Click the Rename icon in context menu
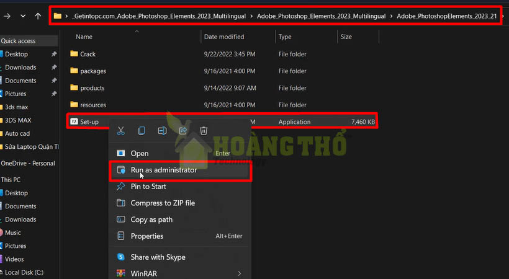Screen dimensions: 509x279 point(162,131)
